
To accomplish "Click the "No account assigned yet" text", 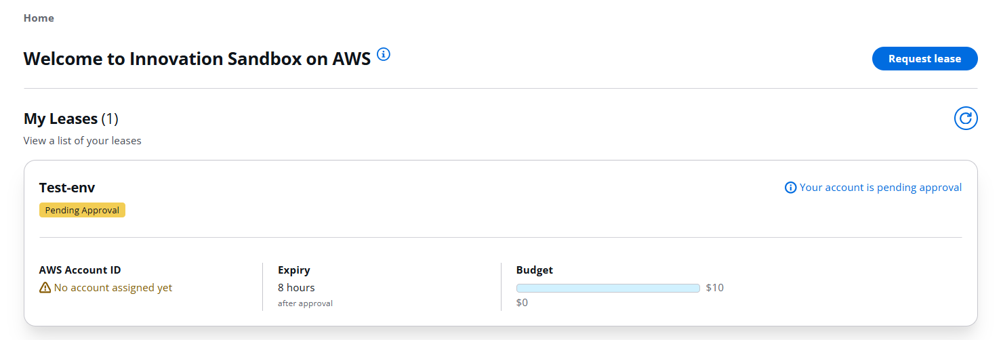I will [113, 288].
